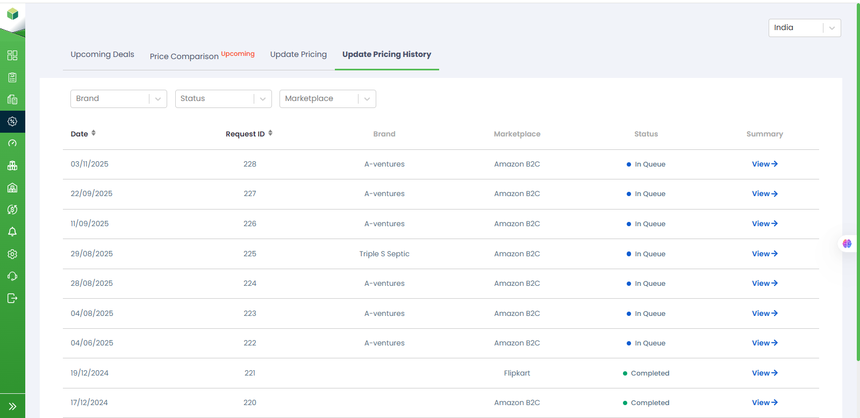
Task: Open the India country selector
Action: click(x=804, y=28)
